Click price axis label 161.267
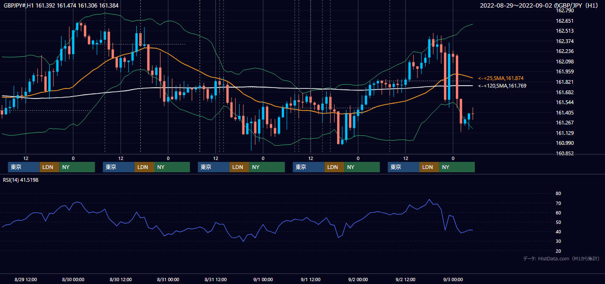605x284 pixels. tap(565, 123)
